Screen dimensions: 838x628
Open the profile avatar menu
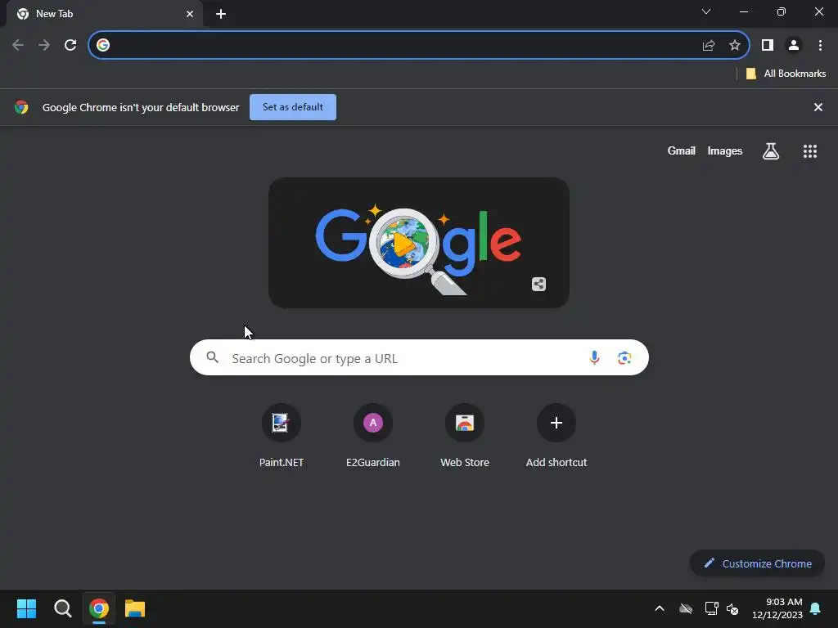click(794, 45)
